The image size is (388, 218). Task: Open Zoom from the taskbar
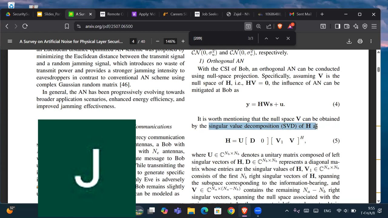[258, 211]
